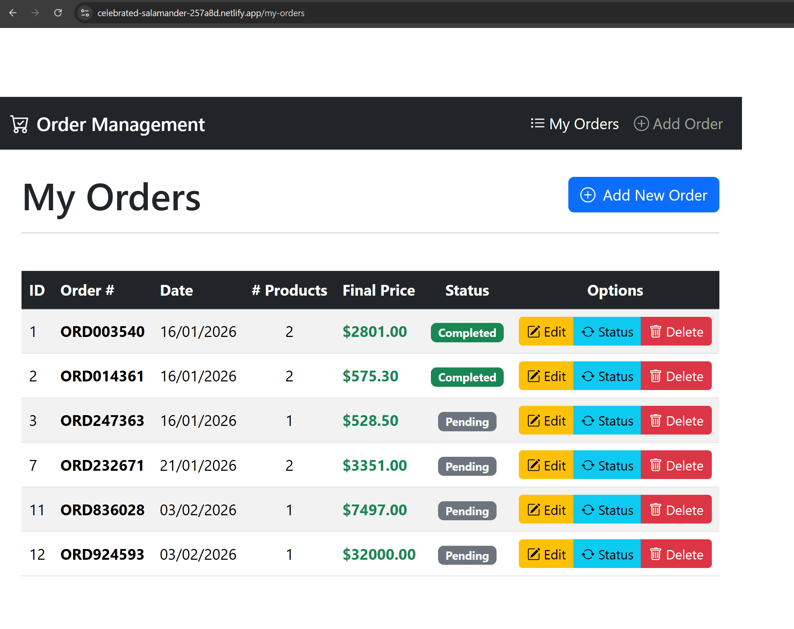Edit order ORD232671
This screenshot has height=629, width=794.
(x=546, y=465)
